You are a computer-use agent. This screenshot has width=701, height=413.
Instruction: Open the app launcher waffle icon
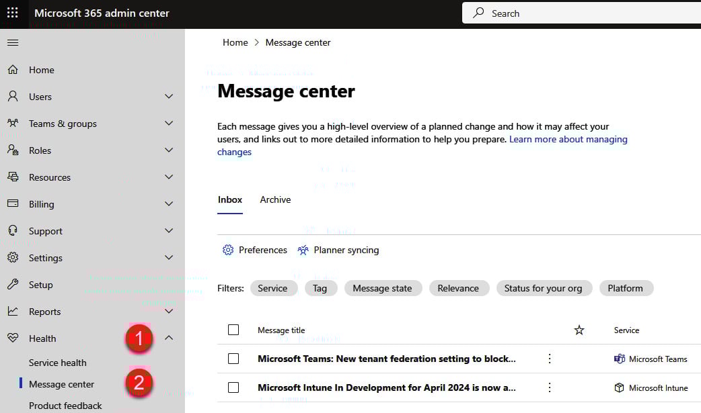click(x=13, y=13)
